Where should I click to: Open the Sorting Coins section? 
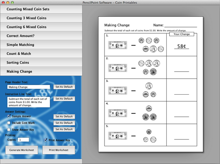(41, 63)
